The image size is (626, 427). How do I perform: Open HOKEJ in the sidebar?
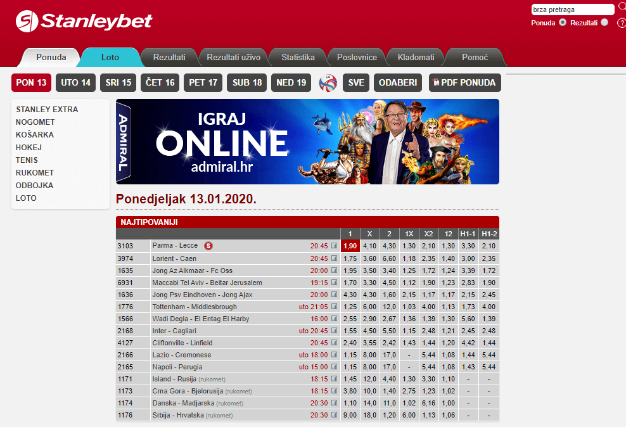pos(29,148)
